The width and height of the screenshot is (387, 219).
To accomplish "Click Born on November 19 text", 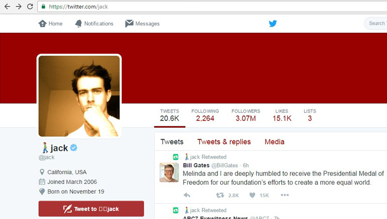I will click(76, 192).
